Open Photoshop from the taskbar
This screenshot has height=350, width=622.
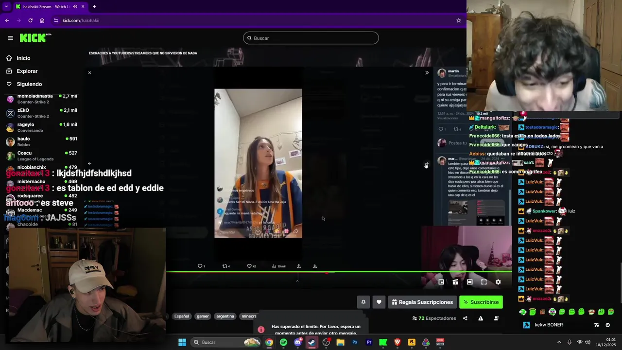tap(355, 342)
